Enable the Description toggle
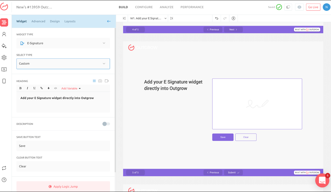This screenshot has height=192, width=331. [x=106, y=124]
